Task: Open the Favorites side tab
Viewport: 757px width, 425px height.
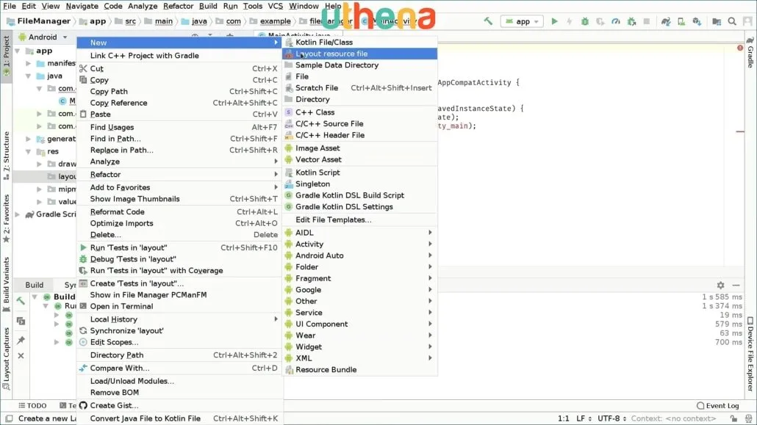Action: point(7,219)
